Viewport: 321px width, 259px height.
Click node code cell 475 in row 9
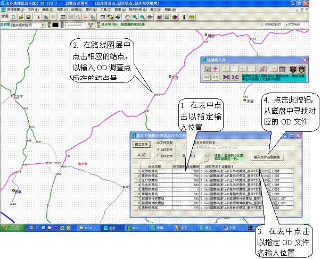186,207
